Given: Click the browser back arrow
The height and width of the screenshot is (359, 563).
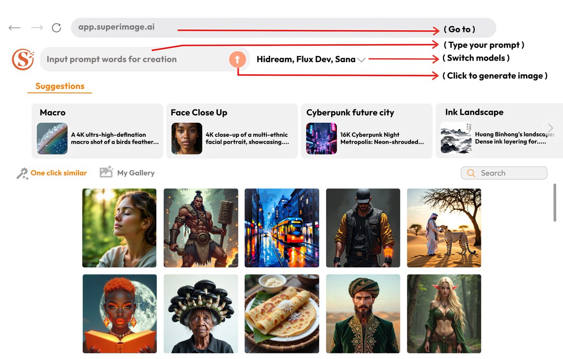Looking at the screenshot, I should tap(15, 28).
